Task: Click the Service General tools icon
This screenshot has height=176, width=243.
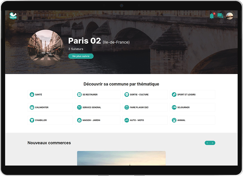Action: pos(79,108)
